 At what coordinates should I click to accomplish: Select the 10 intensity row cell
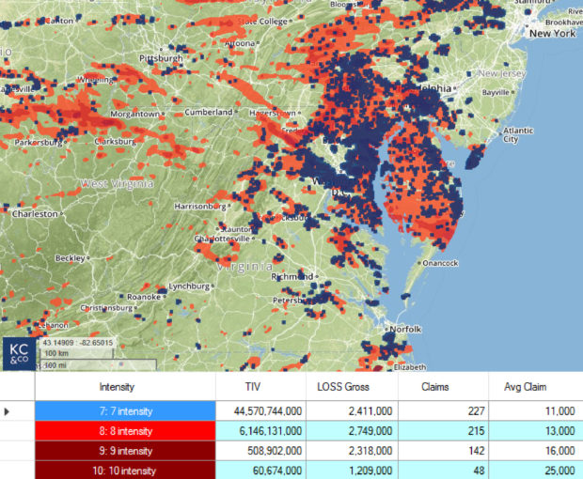tap(125, 470)
